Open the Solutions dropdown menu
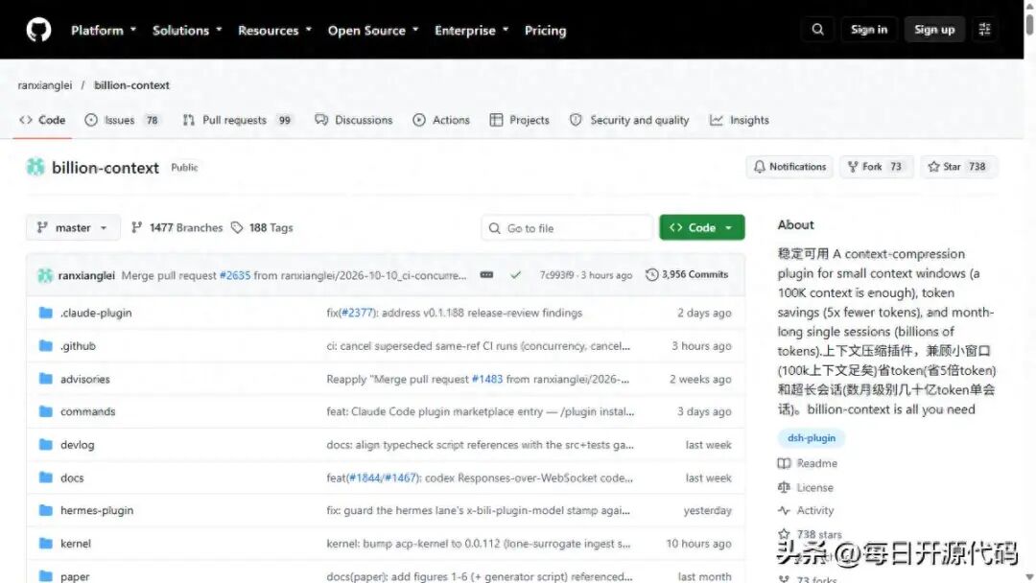This screenshot has height=583, width=1036. tap(187, 31)
